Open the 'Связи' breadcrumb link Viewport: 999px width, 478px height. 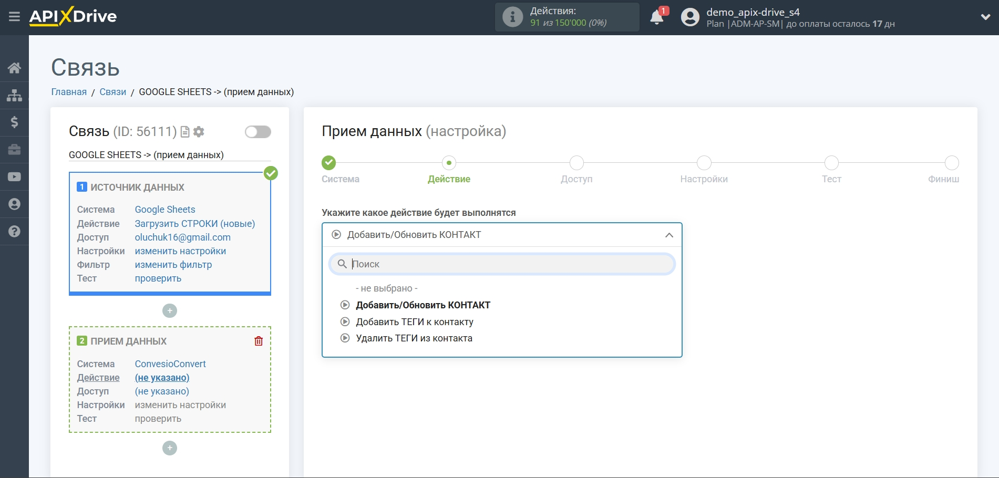[x=112, y=92]
